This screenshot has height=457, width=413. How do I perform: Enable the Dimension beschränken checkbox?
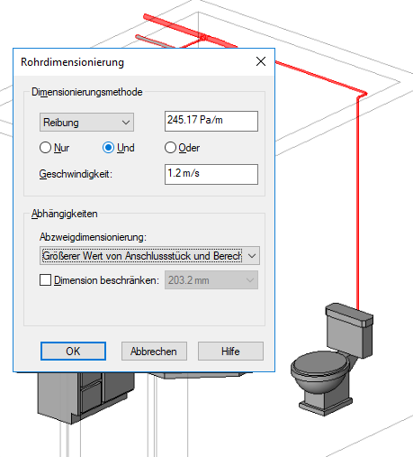tap(46, 280)
